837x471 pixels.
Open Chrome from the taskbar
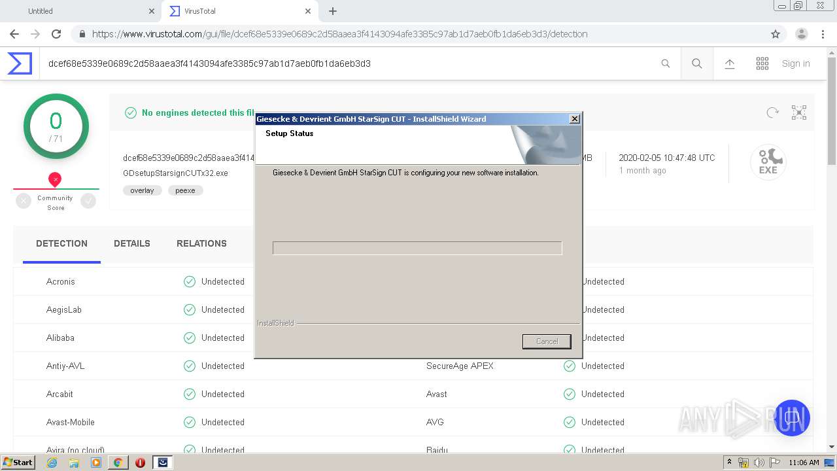pos(118,462)
